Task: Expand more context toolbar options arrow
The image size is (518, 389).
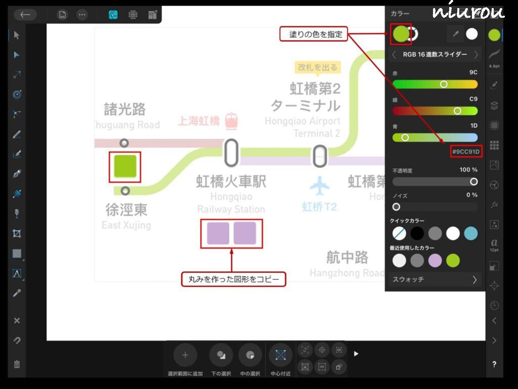Action: tap(356, 354)
